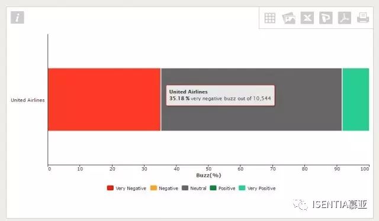
Task: Export chart as image
Action: (x=288, y=18)
